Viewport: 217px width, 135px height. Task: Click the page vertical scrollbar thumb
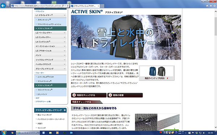click(216, 26)
